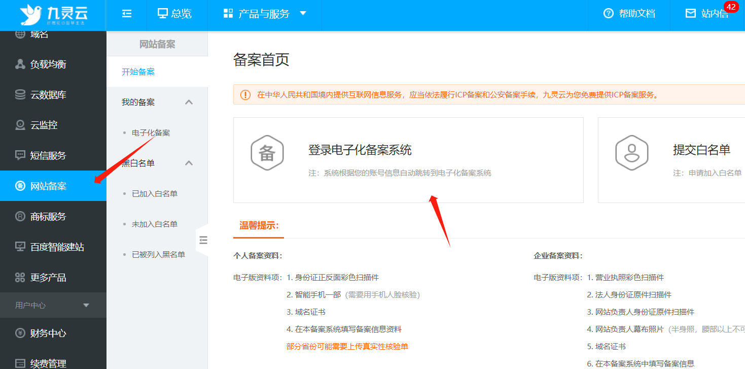Screen dimensions: 745x369
Task: Click the 财务中心 yen icon
Action: click(x=20, y=333)
